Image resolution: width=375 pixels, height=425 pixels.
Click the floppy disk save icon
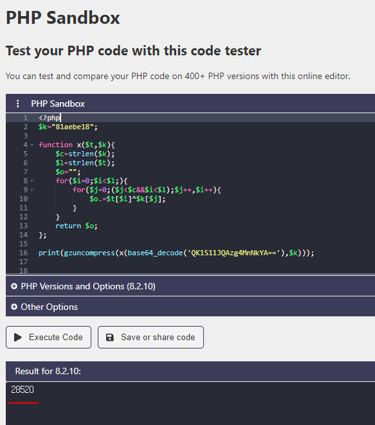click(x=110, y=337)
